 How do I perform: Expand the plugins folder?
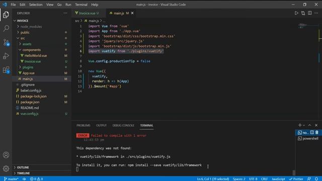coord(42,67)
